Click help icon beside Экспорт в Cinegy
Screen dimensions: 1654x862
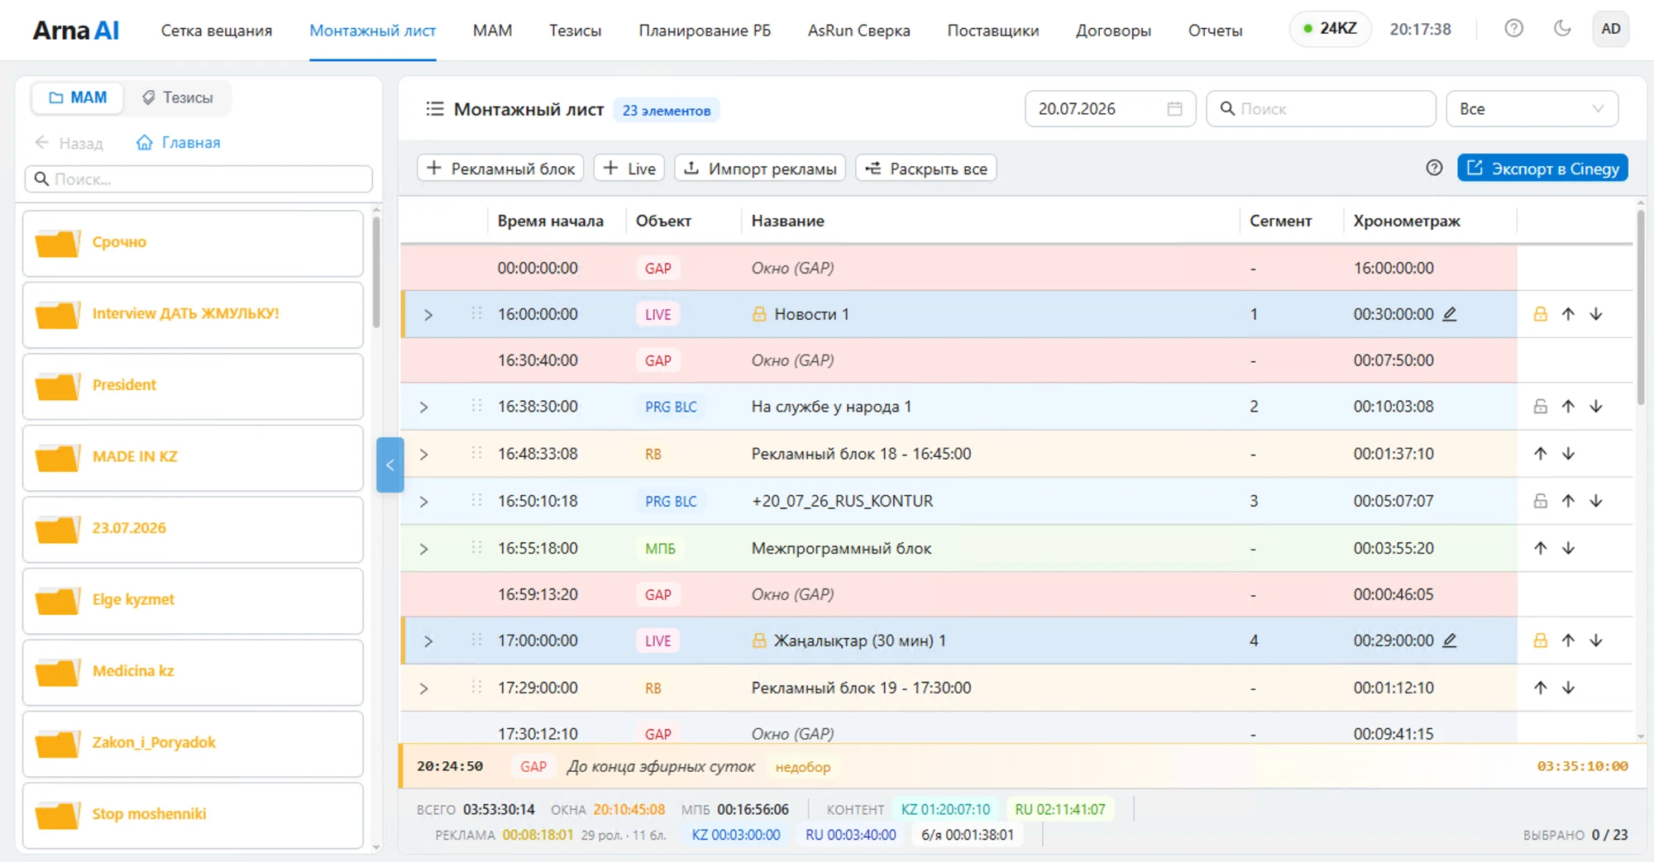pos(1434,168)
